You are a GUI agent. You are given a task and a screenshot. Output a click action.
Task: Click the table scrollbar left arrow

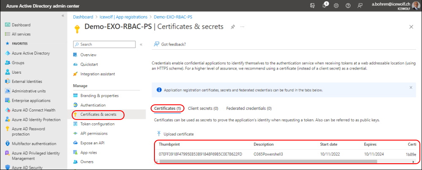pos(157,162)
